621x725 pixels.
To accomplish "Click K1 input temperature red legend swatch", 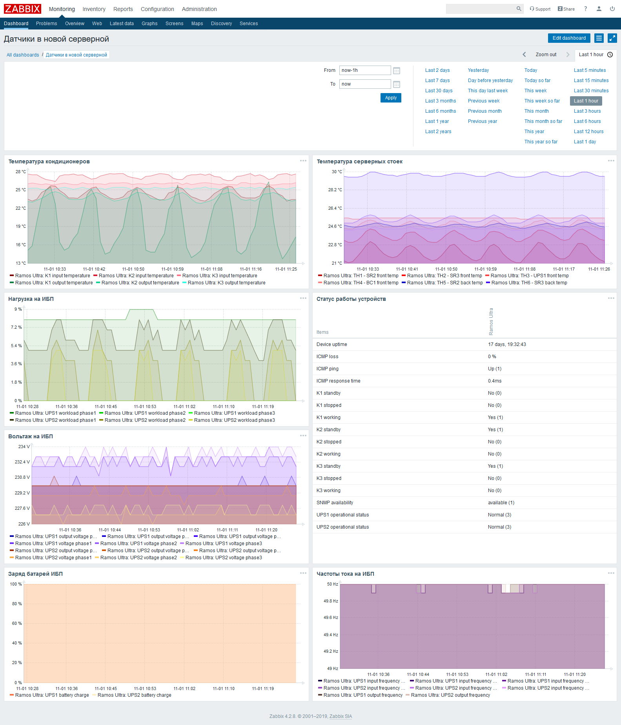I will [x=12, y=276].
